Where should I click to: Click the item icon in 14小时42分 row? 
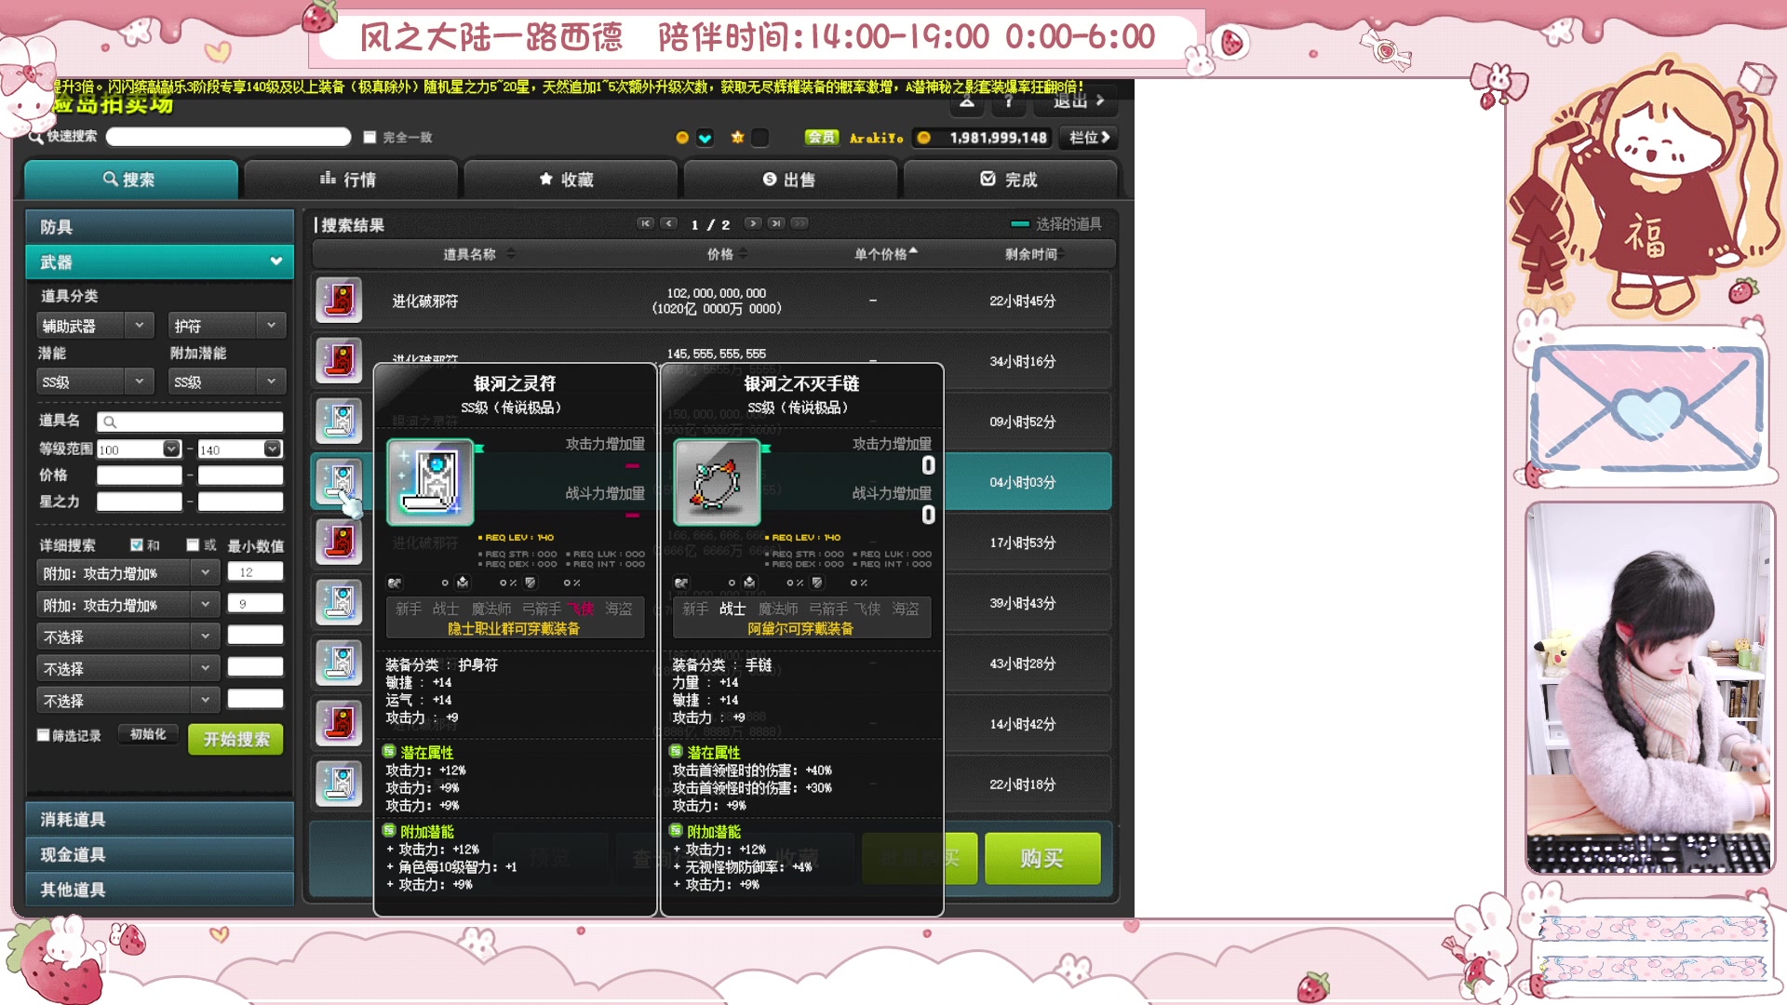pos(338,723)
